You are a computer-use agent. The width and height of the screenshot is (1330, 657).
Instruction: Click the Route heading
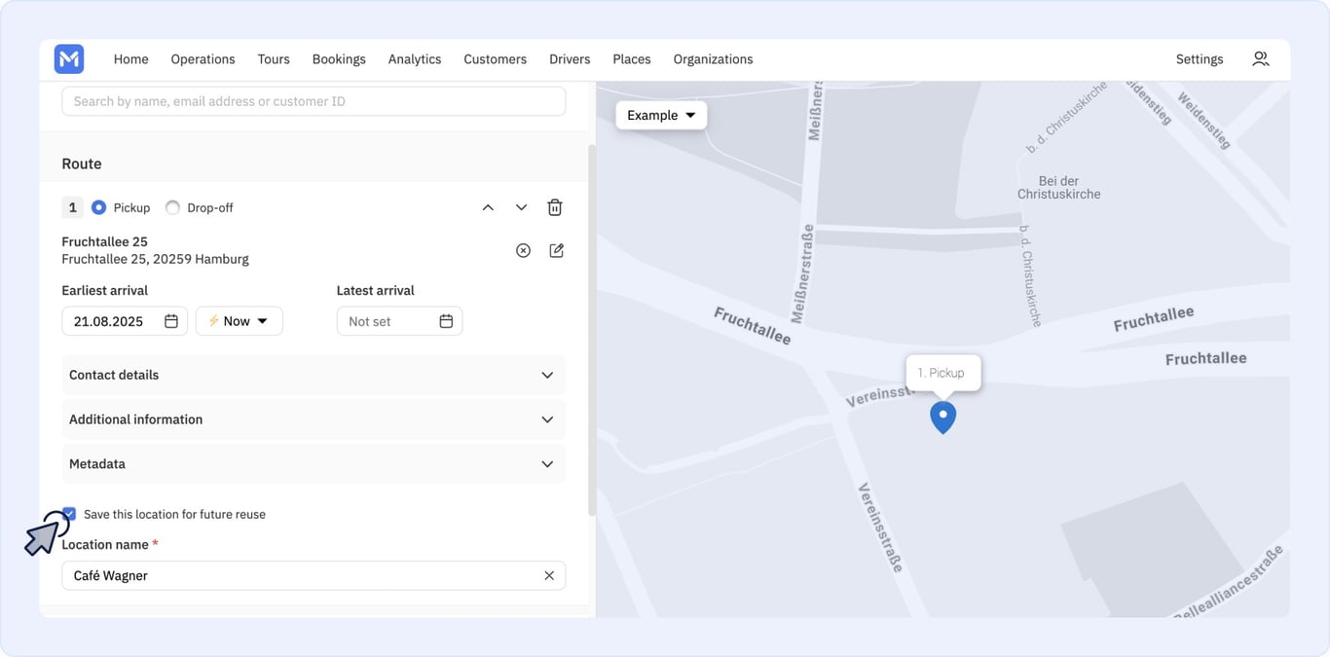pos(82,164)
